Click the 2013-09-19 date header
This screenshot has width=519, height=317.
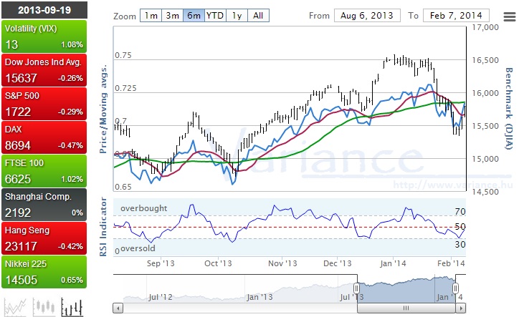tap(44, 10)
